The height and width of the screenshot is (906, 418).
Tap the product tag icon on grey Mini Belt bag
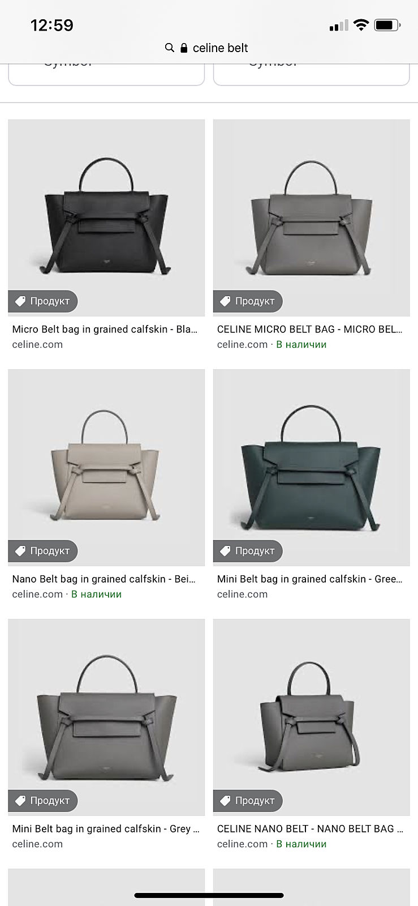21,801
